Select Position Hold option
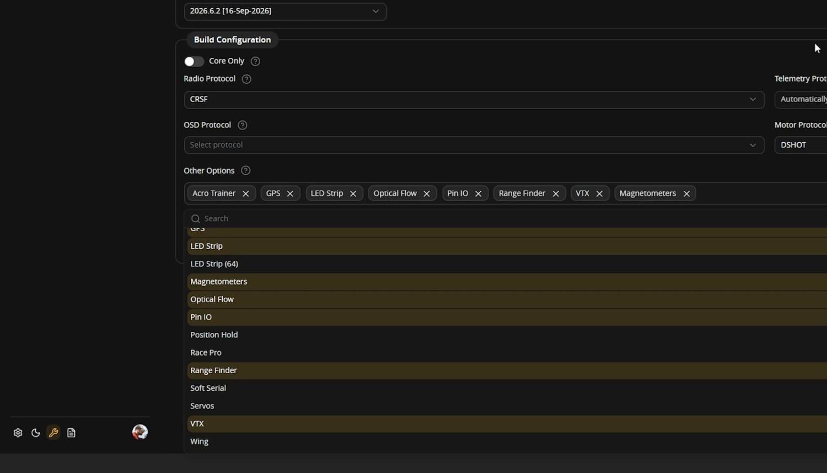The image size is (827, 473). (507, 335)
